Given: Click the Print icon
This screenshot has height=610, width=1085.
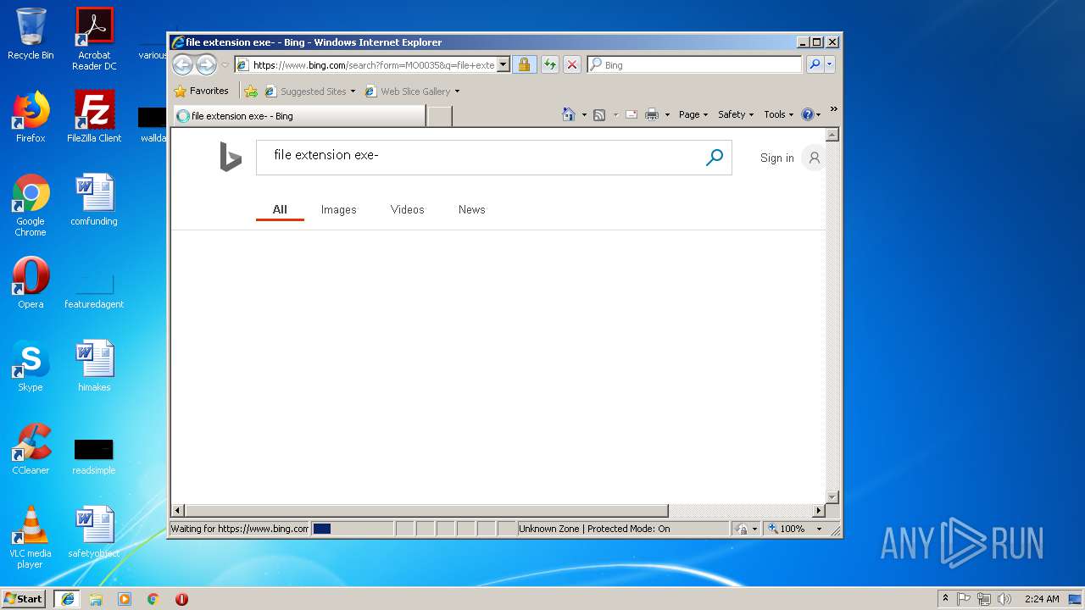Looking at the screenshot, I should tap(652, 114).
